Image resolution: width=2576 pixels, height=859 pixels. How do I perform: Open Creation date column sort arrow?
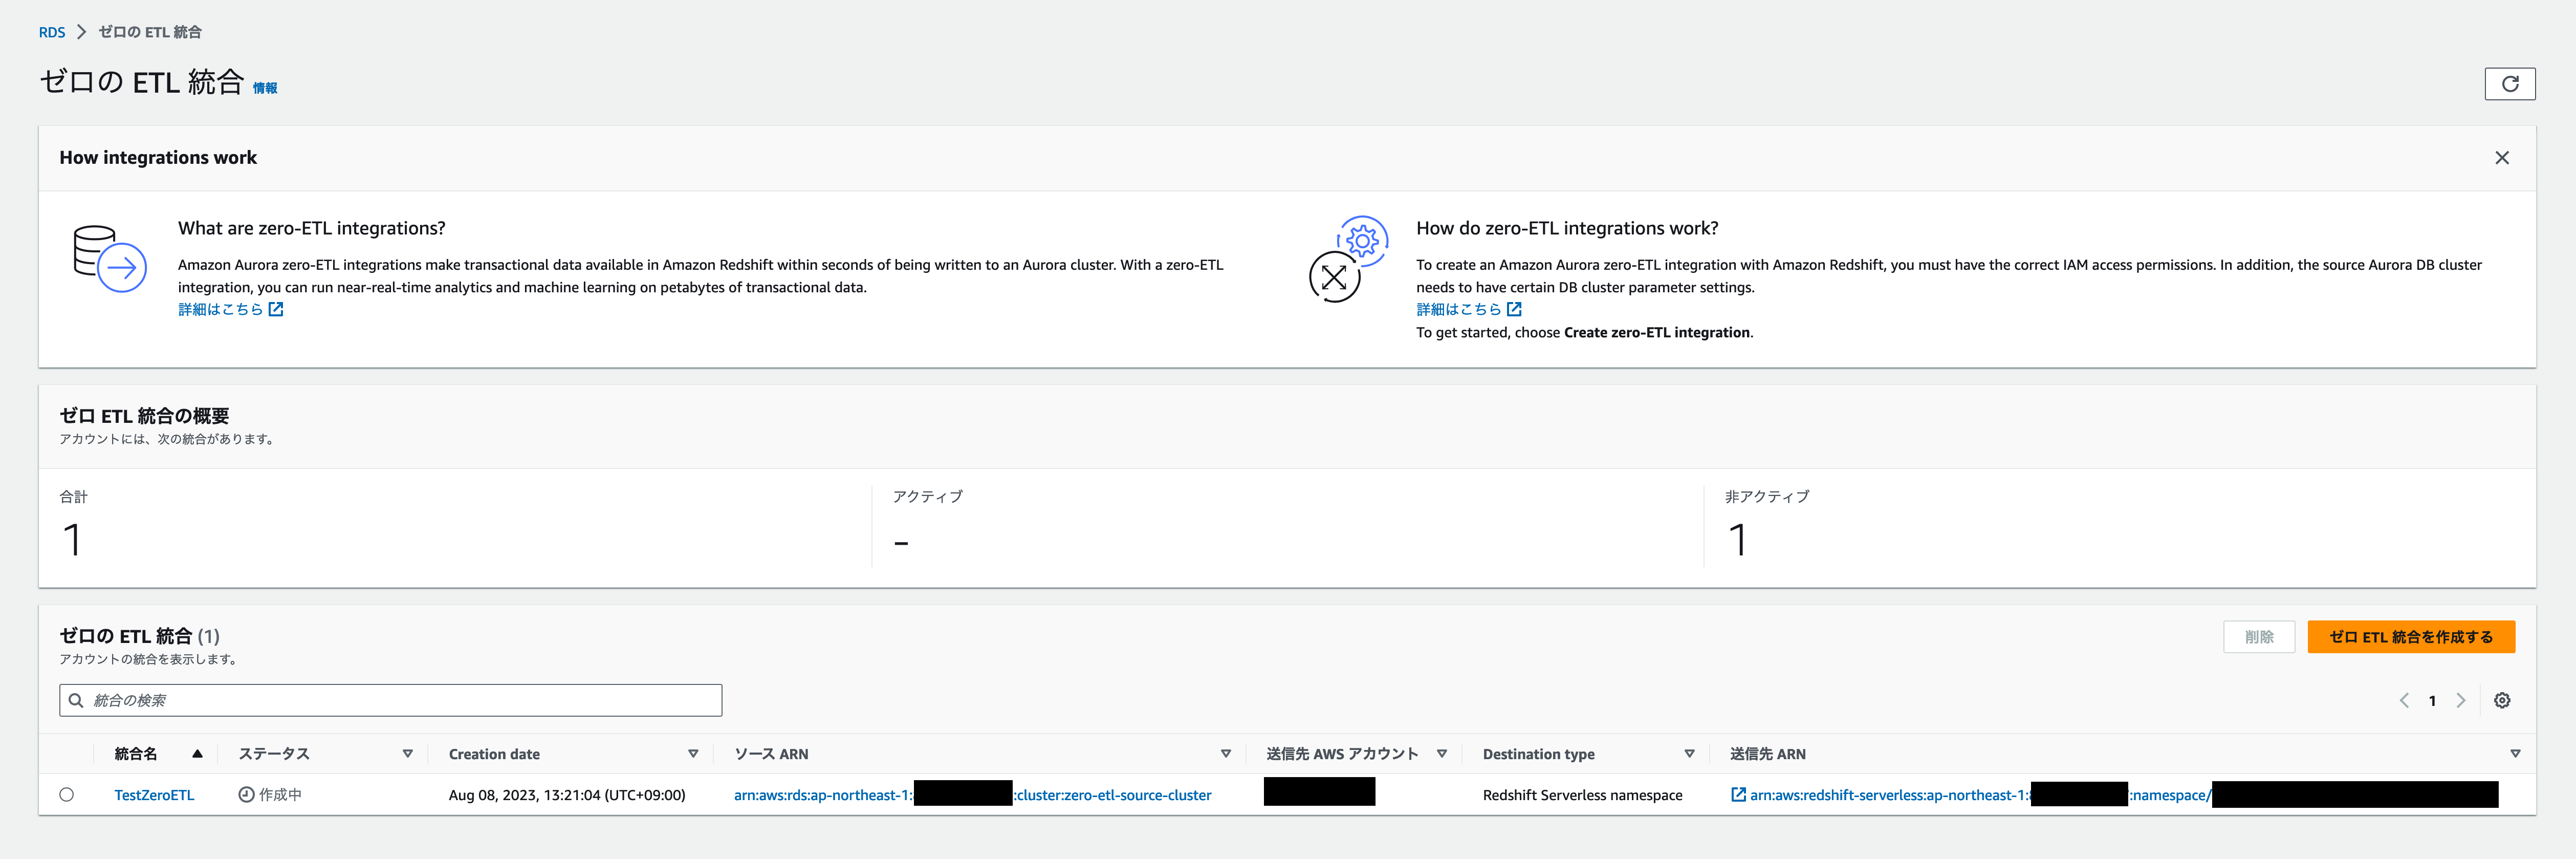(693, 754)
